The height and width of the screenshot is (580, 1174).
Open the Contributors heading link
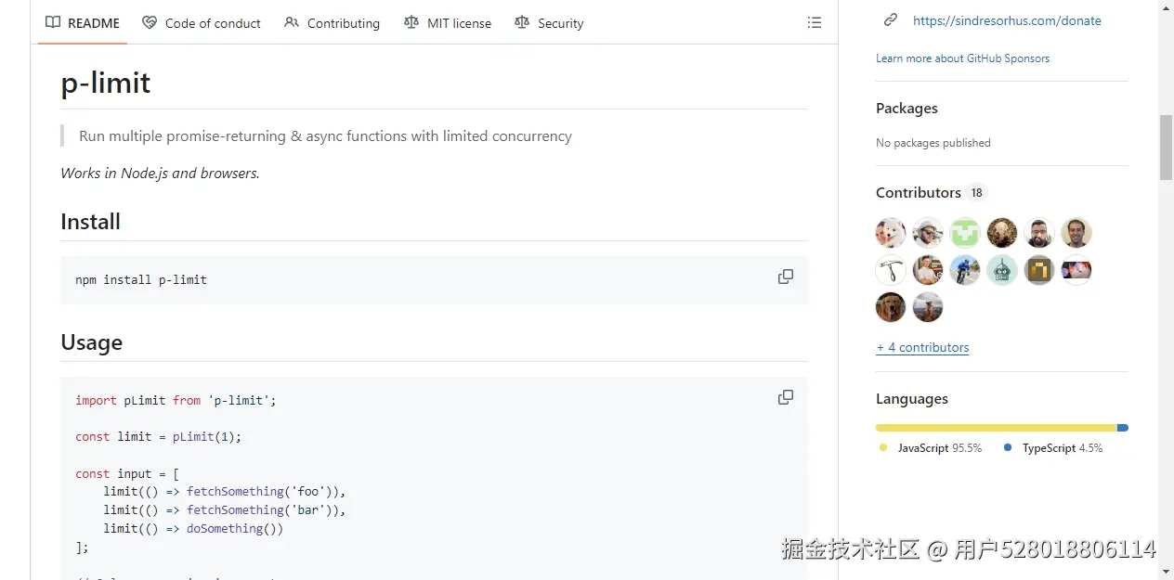tap(919, 192)
